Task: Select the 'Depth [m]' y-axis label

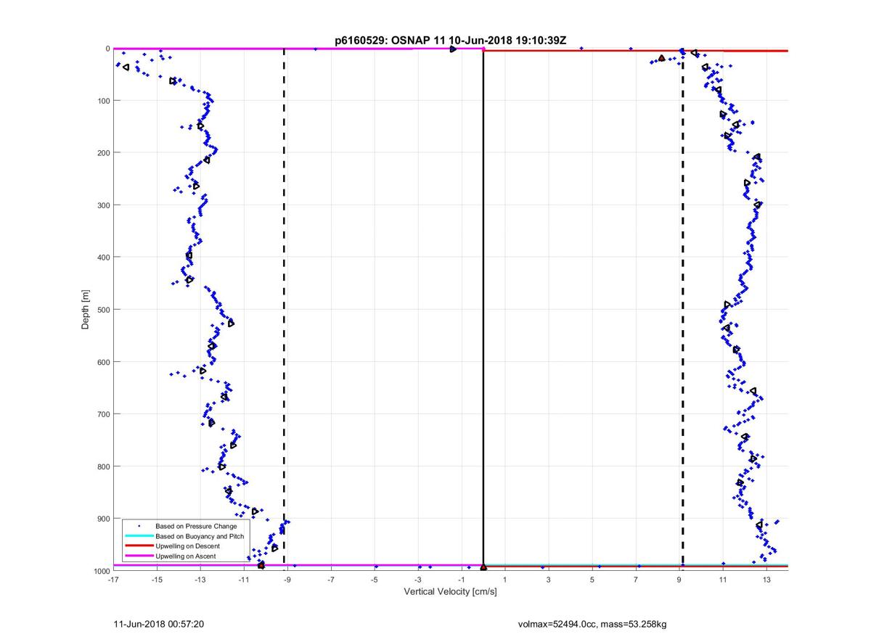Action: (x=86, y=310)
